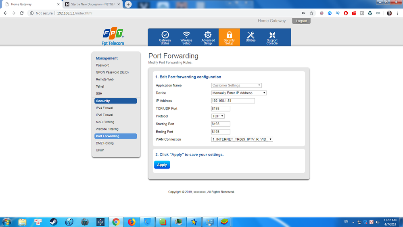Open the Chrome profile avatar
Image resolution: width=403 pixels, height=227 pixels.
389,13
